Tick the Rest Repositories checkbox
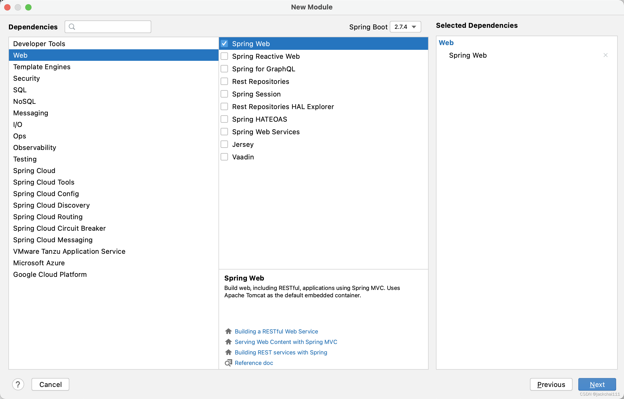624x399 pixels. (224, 81)
